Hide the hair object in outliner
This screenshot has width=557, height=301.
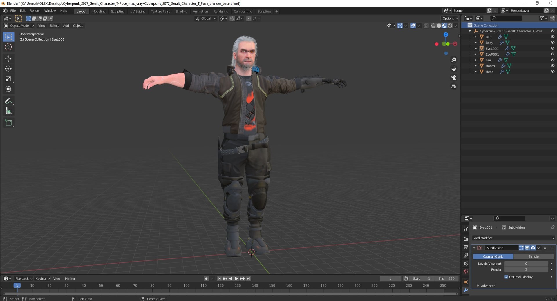click(x=552, y=60)
